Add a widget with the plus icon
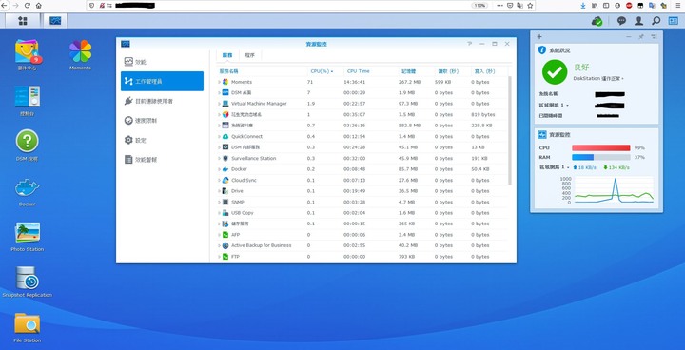 coord(539,37)
